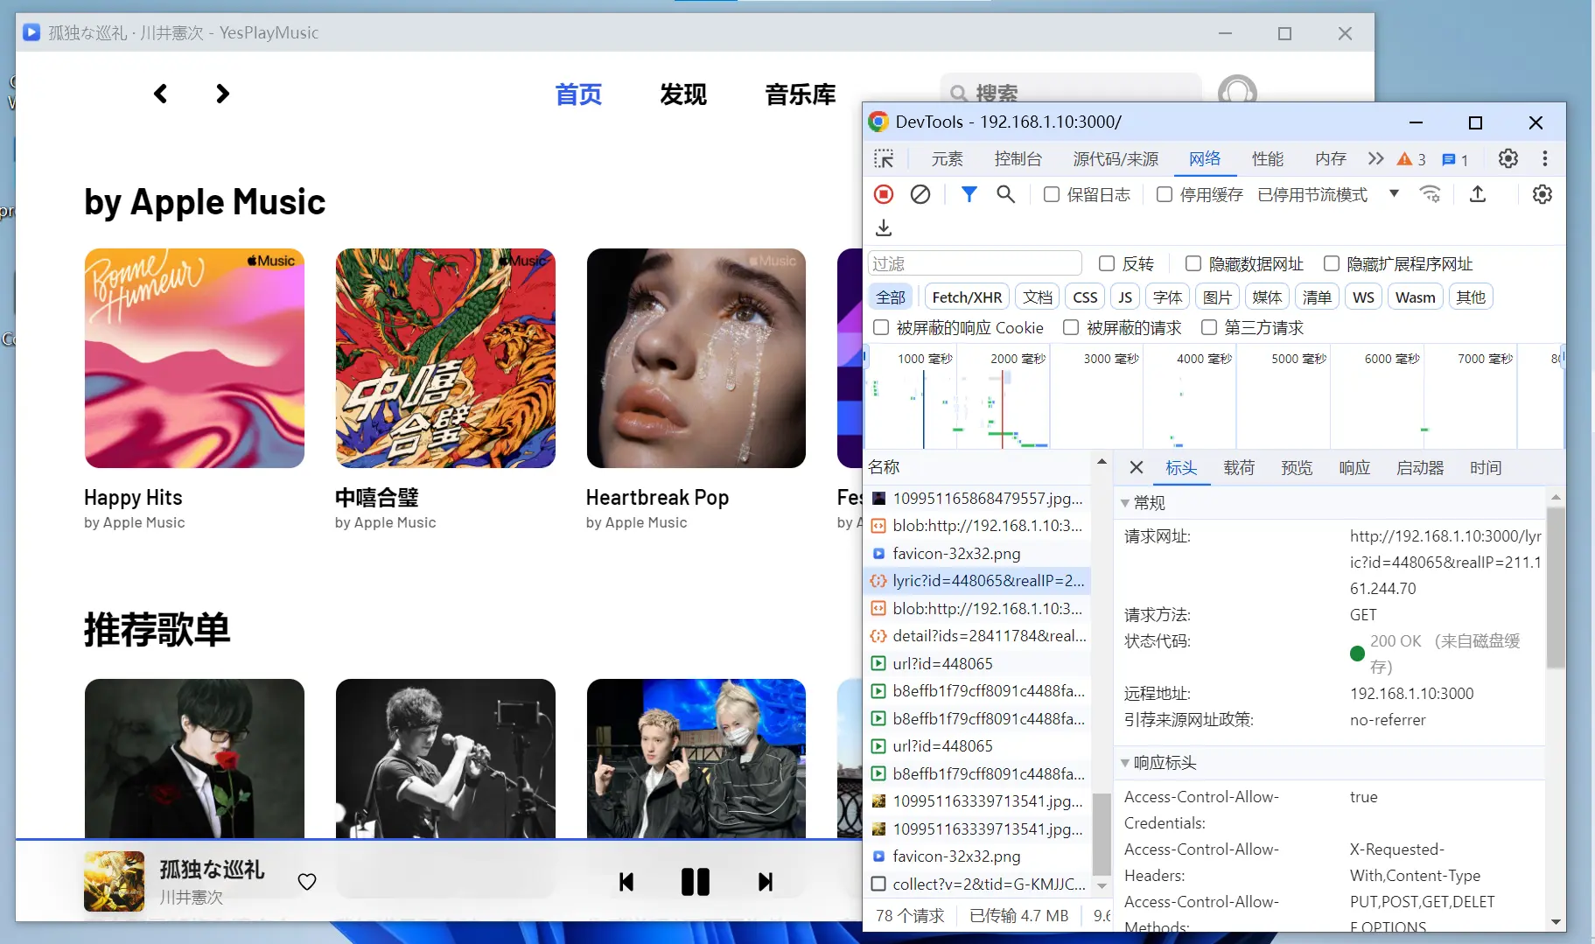Open network search with magnifier icon
Screen dimensions: 1595x944
[x=1006, y=194]
